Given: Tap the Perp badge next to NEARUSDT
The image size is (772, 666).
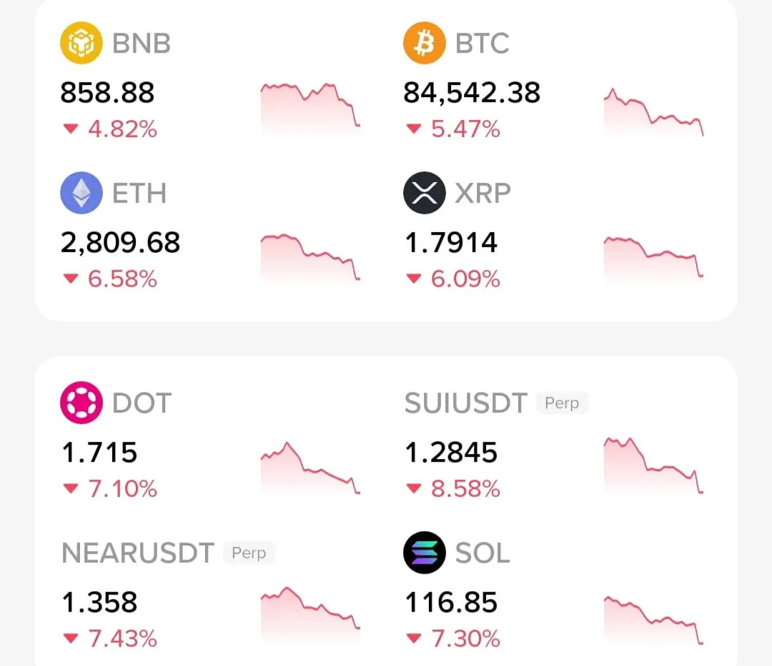Looking at the screenshot, I should pos(249,553).
